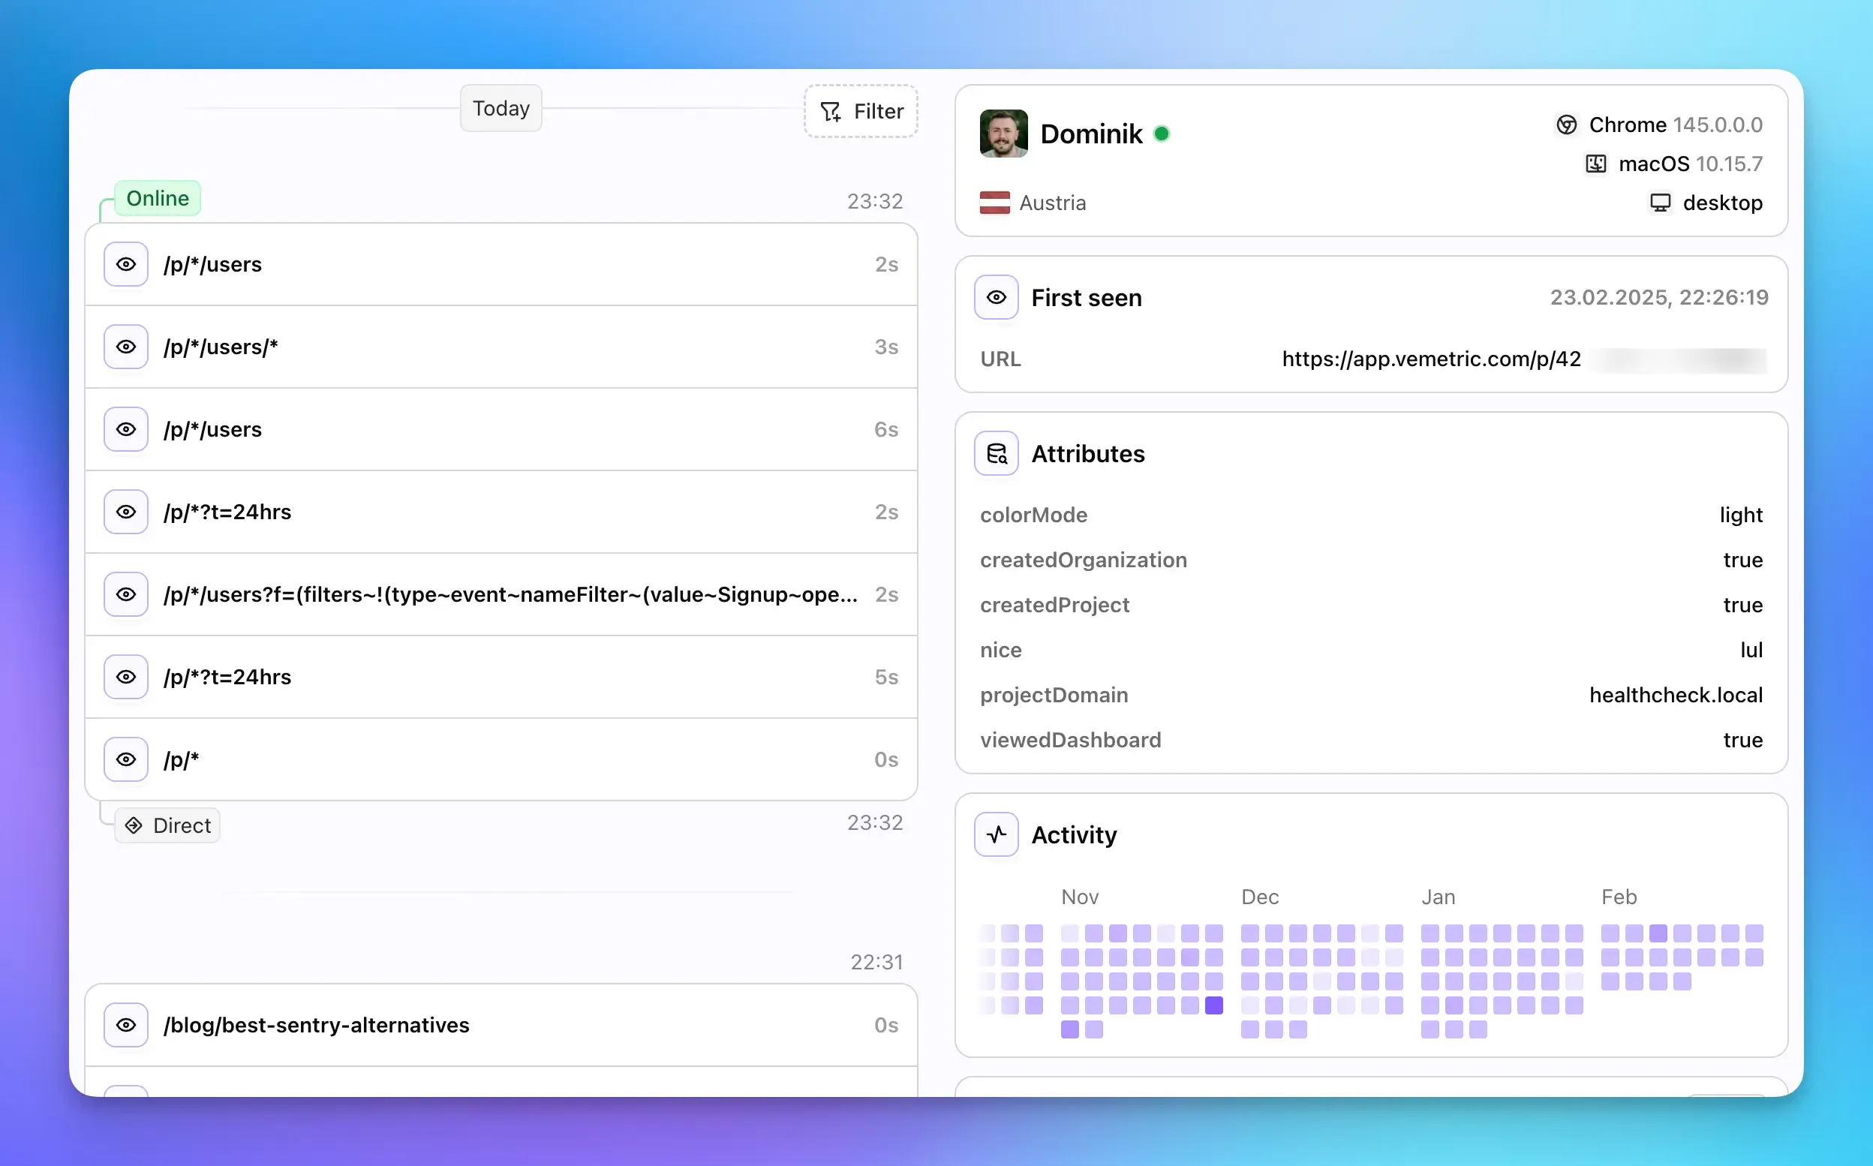This screenshot has width=1873, height=1166.
Task: Click the First seen eye icon
Action: (996, 297)
